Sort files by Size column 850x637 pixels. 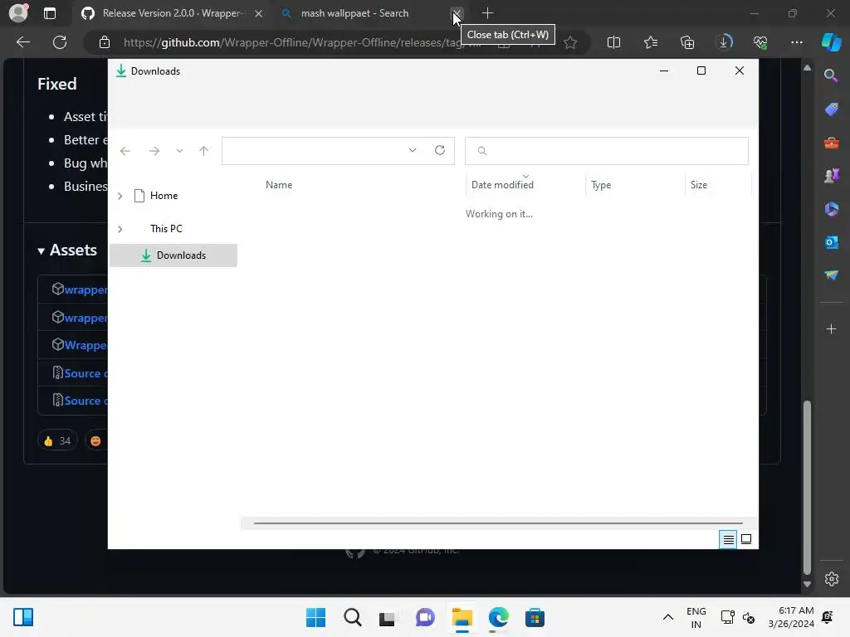click(699, 185)
